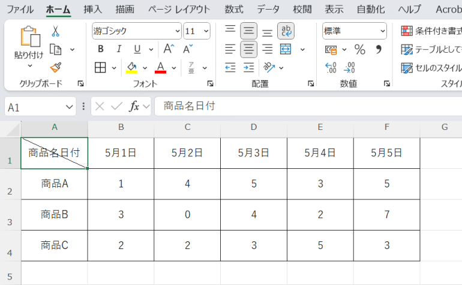Expand the paste options arrow

tap(30, 66)
